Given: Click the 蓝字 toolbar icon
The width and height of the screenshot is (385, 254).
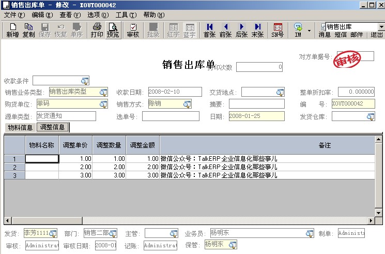Looking at the screenshot, I should coord(189,30).
